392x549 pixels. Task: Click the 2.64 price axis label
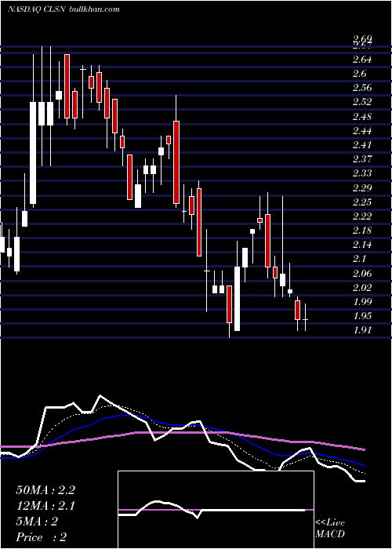pyautogui.click(x=362, y=60)
